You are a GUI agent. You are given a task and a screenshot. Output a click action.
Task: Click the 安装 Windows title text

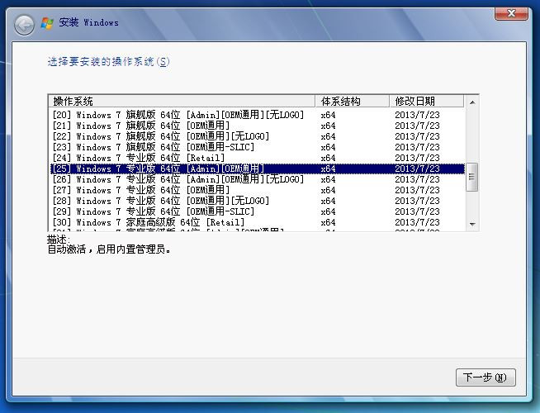[x=88, y=23]
